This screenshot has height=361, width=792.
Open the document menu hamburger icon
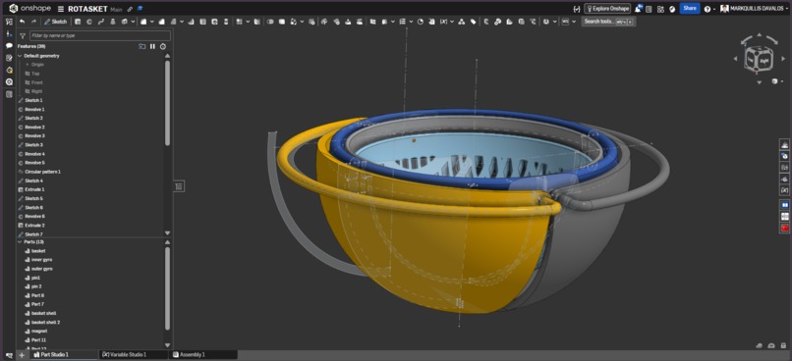pos(61,9)
